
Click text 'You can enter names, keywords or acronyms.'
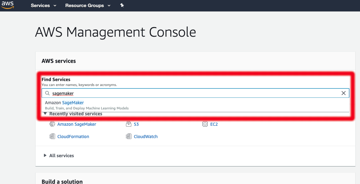[79, 85]
